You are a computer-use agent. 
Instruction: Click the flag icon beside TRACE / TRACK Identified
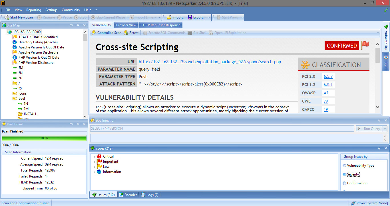point(15,37)
